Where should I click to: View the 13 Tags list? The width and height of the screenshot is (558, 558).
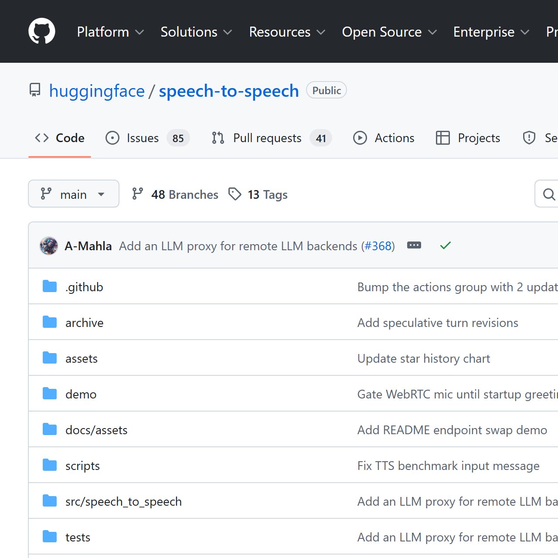[258, 194]
